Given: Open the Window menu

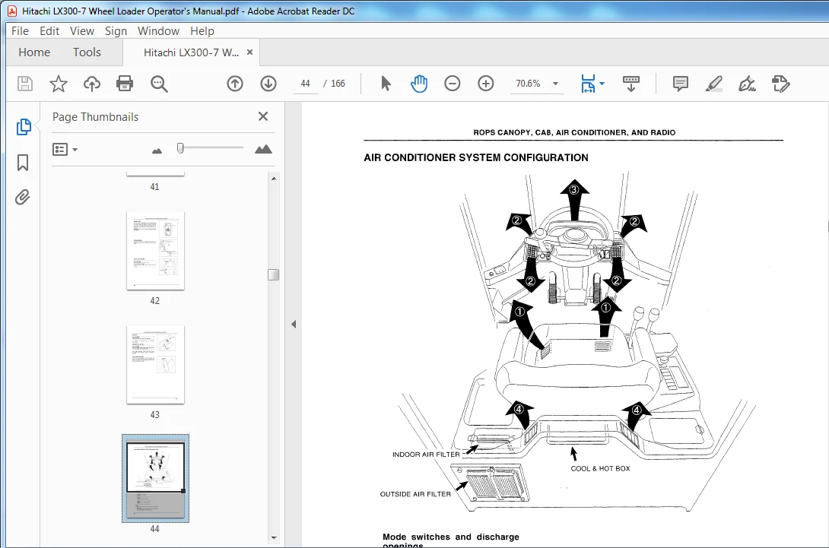Looking at the screenshot, I should [159, 31].
